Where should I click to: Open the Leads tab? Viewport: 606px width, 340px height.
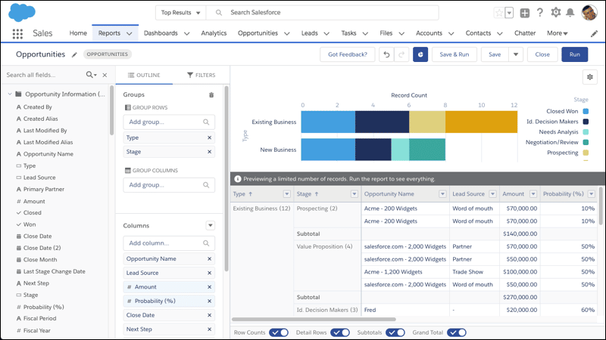tap(310, 33)
